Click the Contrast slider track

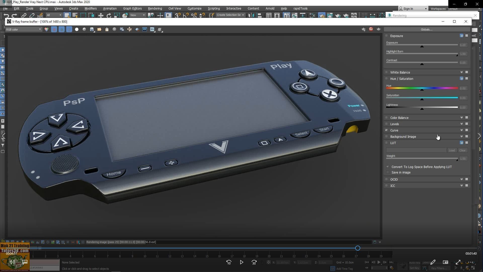[422, 62]
